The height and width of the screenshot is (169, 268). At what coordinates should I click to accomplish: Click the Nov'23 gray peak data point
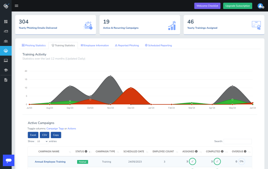111,76
